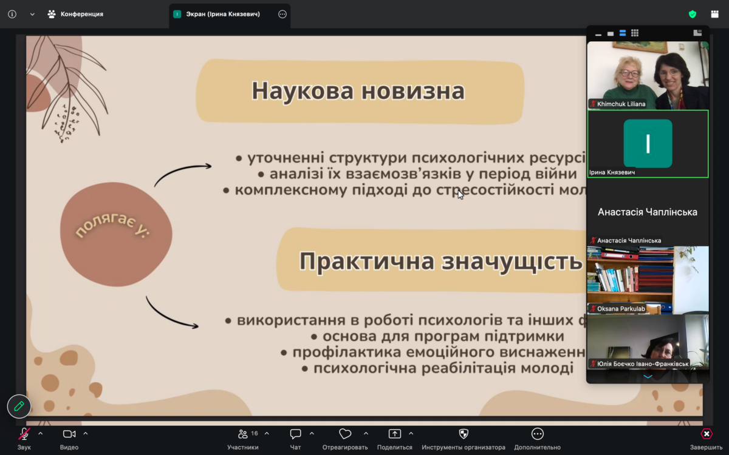729x455 pixels.
Task: Click the green pencil annotate button
Action: click(19, 406)
